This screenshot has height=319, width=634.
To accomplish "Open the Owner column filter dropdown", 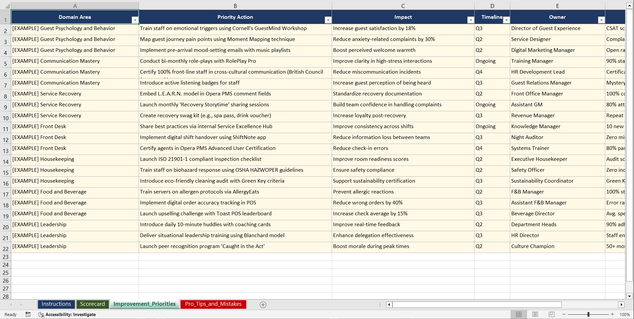I will [601, 20].
